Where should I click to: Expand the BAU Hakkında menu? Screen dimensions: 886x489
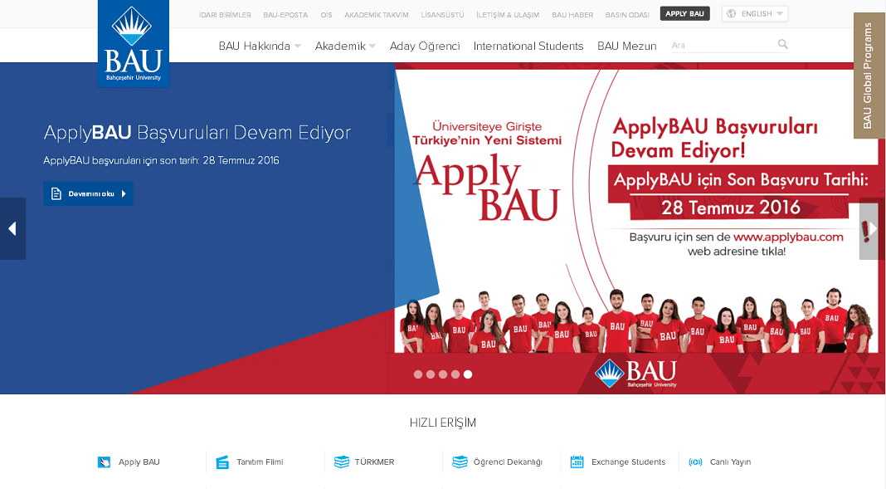[x=260, y=46]
